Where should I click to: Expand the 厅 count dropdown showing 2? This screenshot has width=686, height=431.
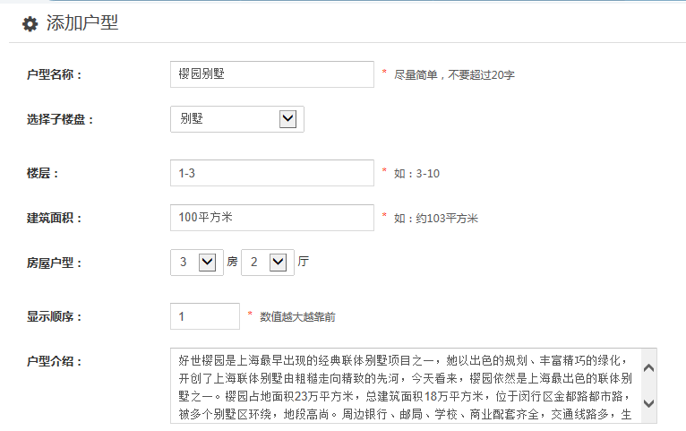(267, 263)
